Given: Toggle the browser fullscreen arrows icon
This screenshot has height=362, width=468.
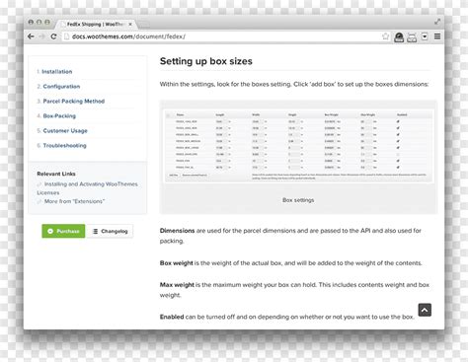Looking at the screenshot, I should (x=437, y=22).
